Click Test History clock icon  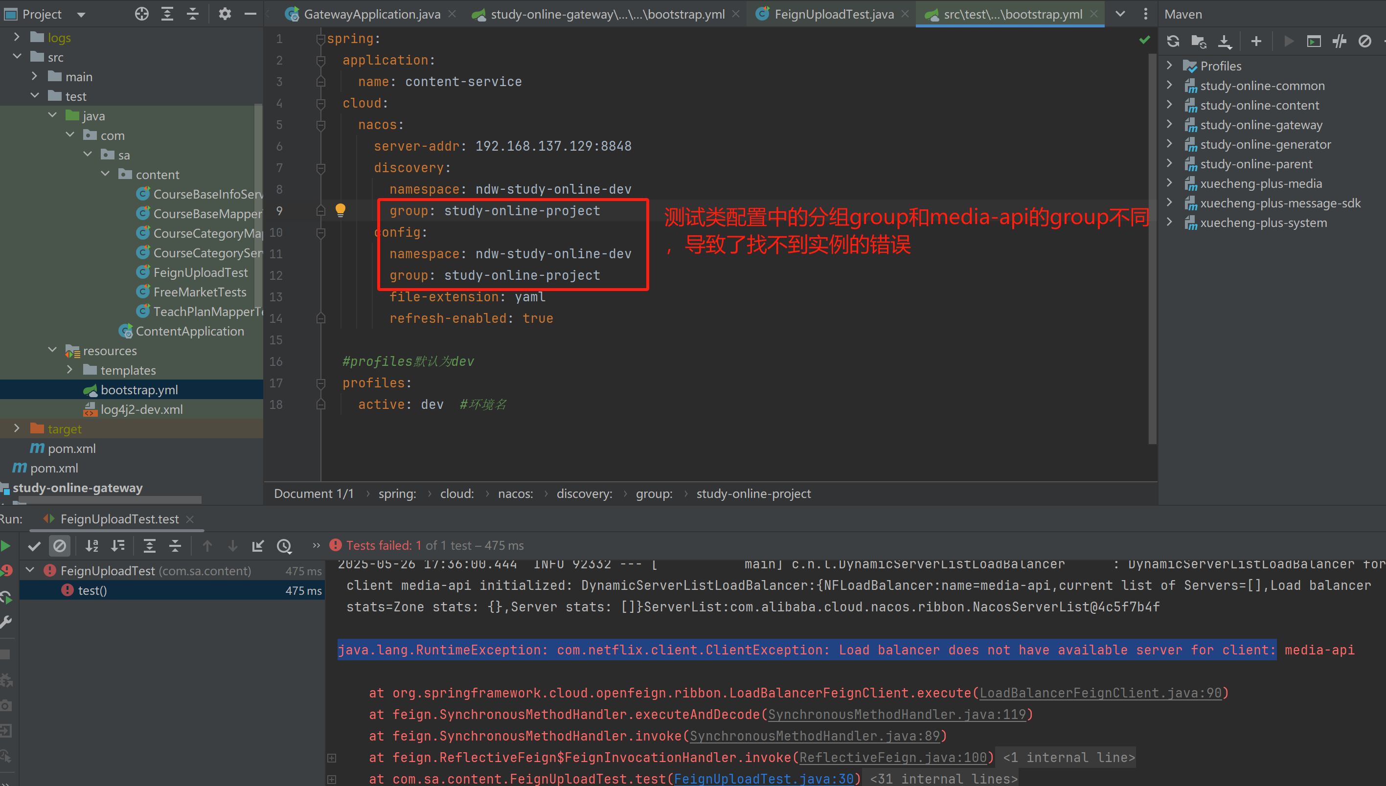pyautogui.click(x=284, y=546)
